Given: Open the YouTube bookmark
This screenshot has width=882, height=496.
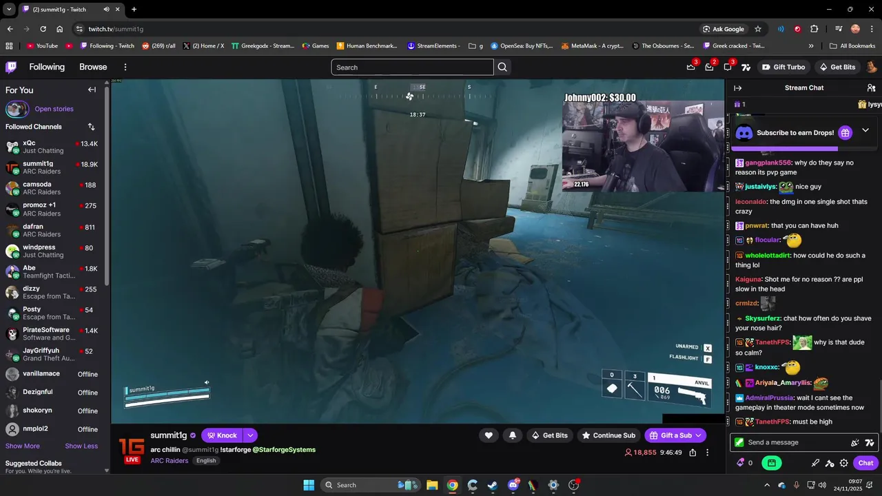Looking at the screenshot, I should 42,46.
